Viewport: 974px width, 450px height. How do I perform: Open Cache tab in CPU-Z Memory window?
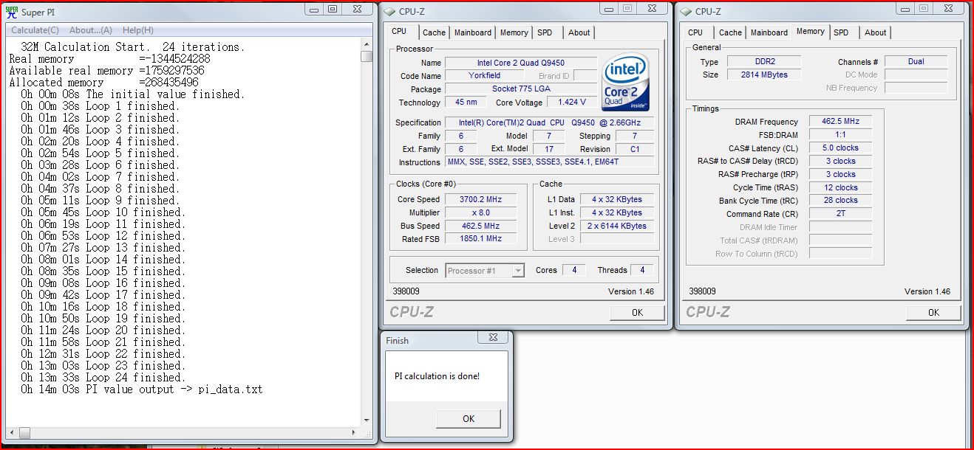730,32
